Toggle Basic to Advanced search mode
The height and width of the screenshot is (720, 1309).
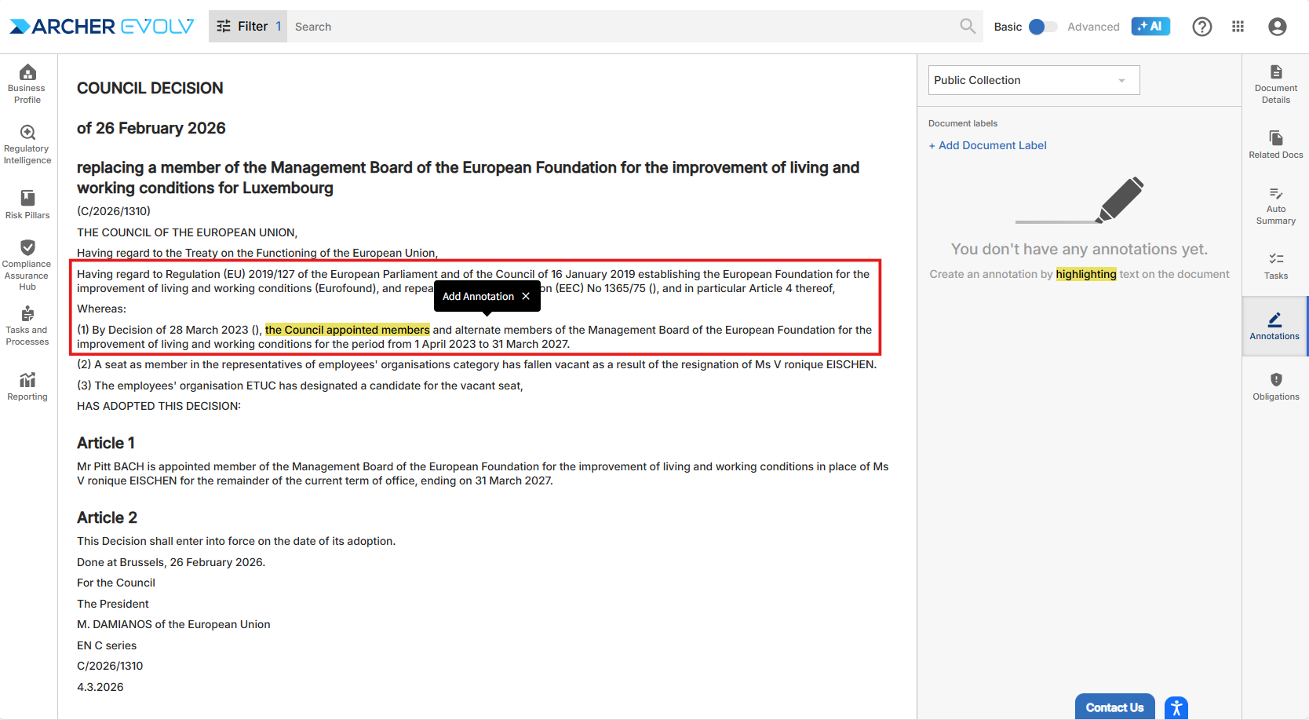point(1042,27)
